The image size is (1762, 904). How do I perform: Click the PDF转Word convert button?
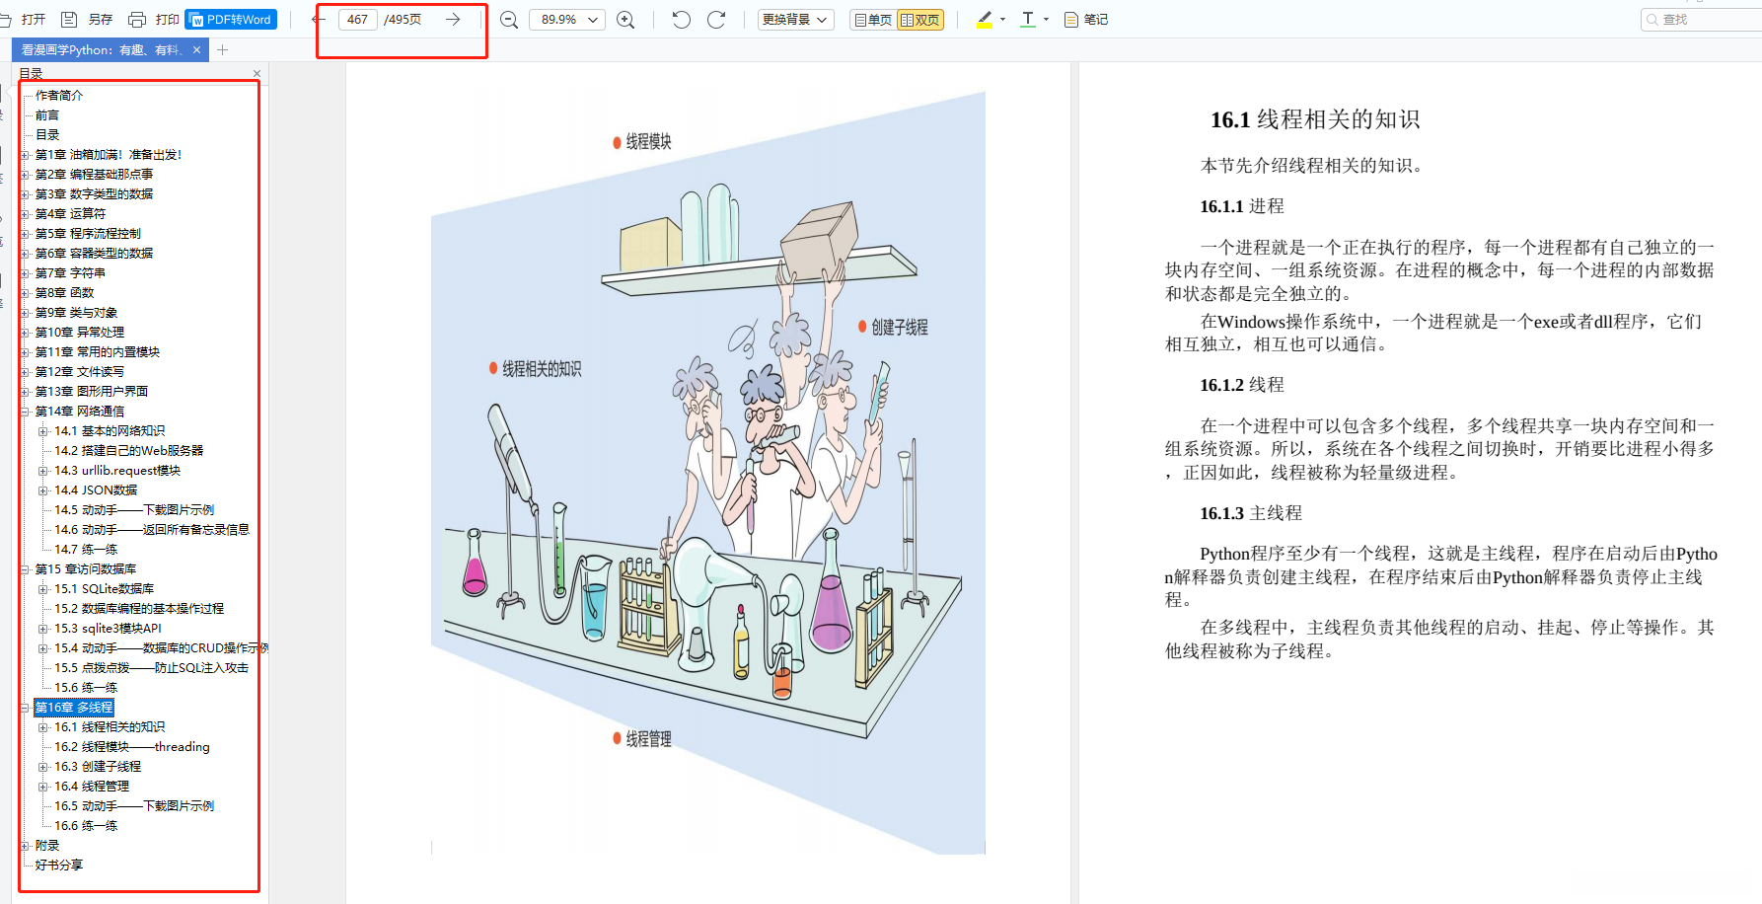pyautogui.click(x=231, y=20)
